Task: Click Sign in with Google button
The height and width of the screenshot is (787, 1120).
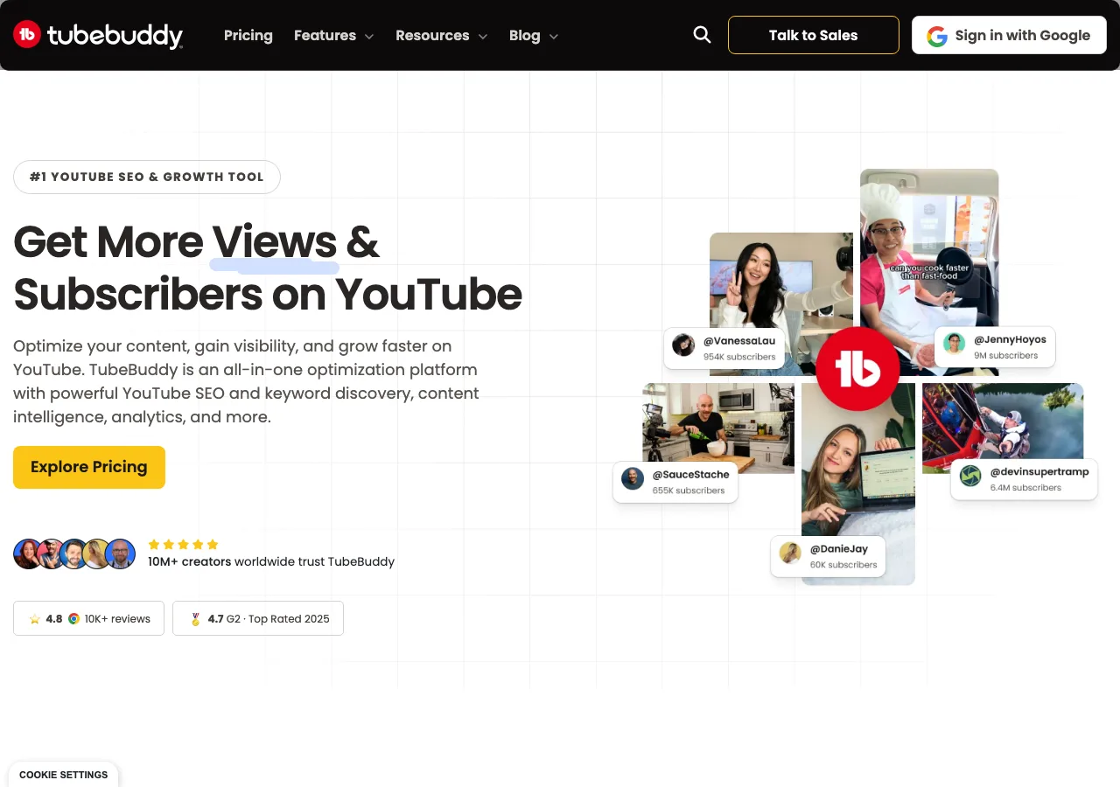Action: [x=1009, y=35]
